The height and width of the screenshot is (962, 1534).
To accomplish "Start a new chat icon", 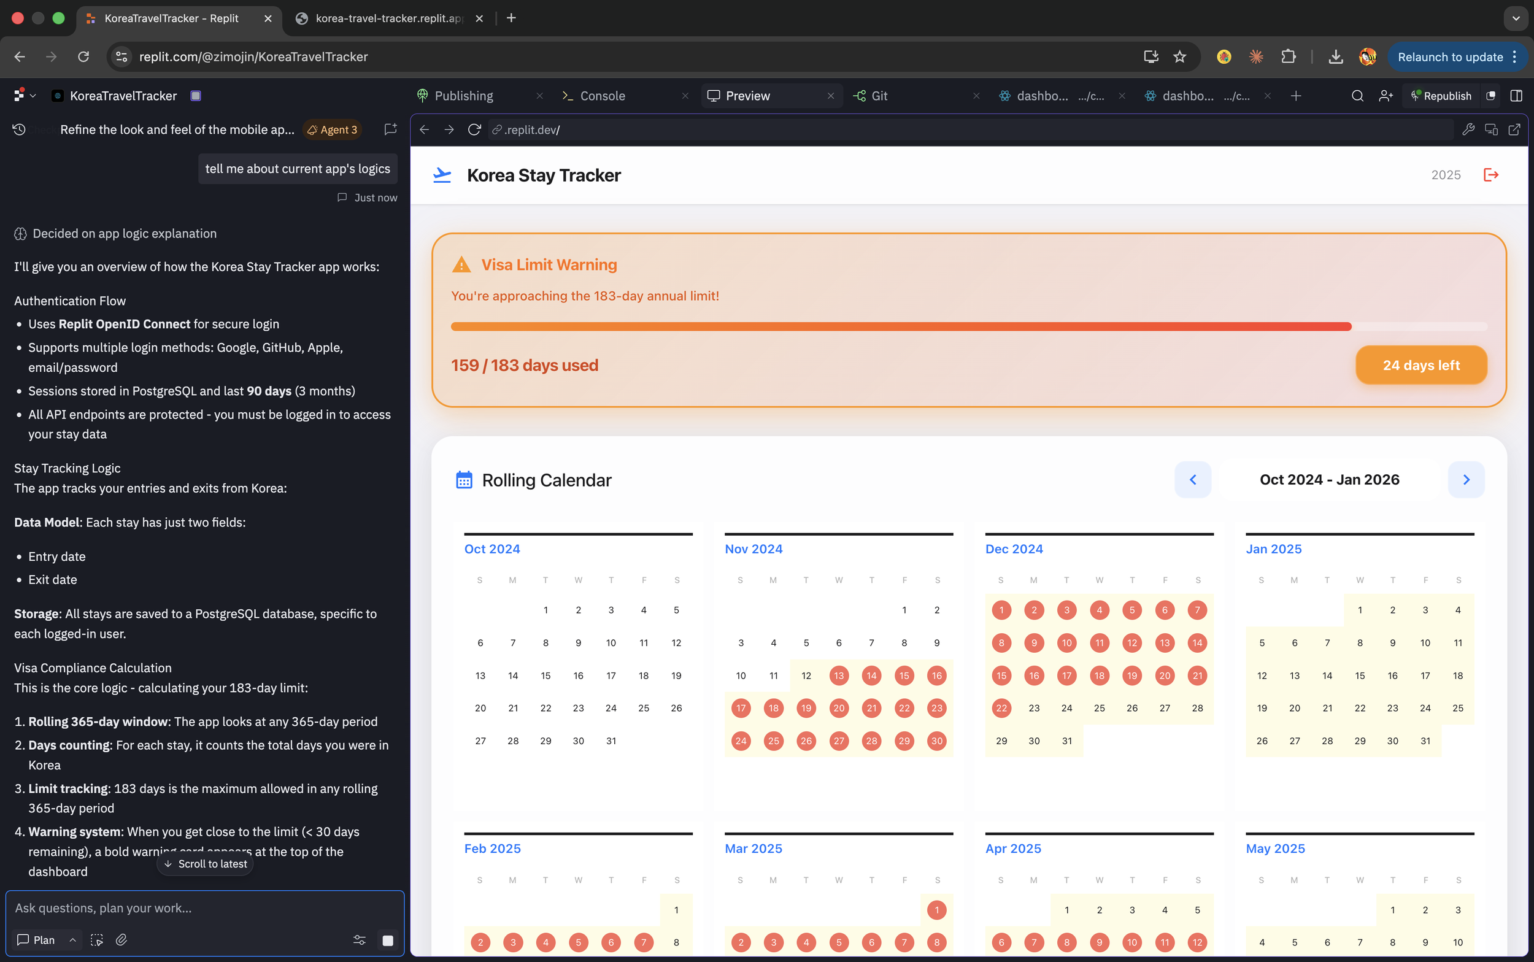I will point(390,130).
